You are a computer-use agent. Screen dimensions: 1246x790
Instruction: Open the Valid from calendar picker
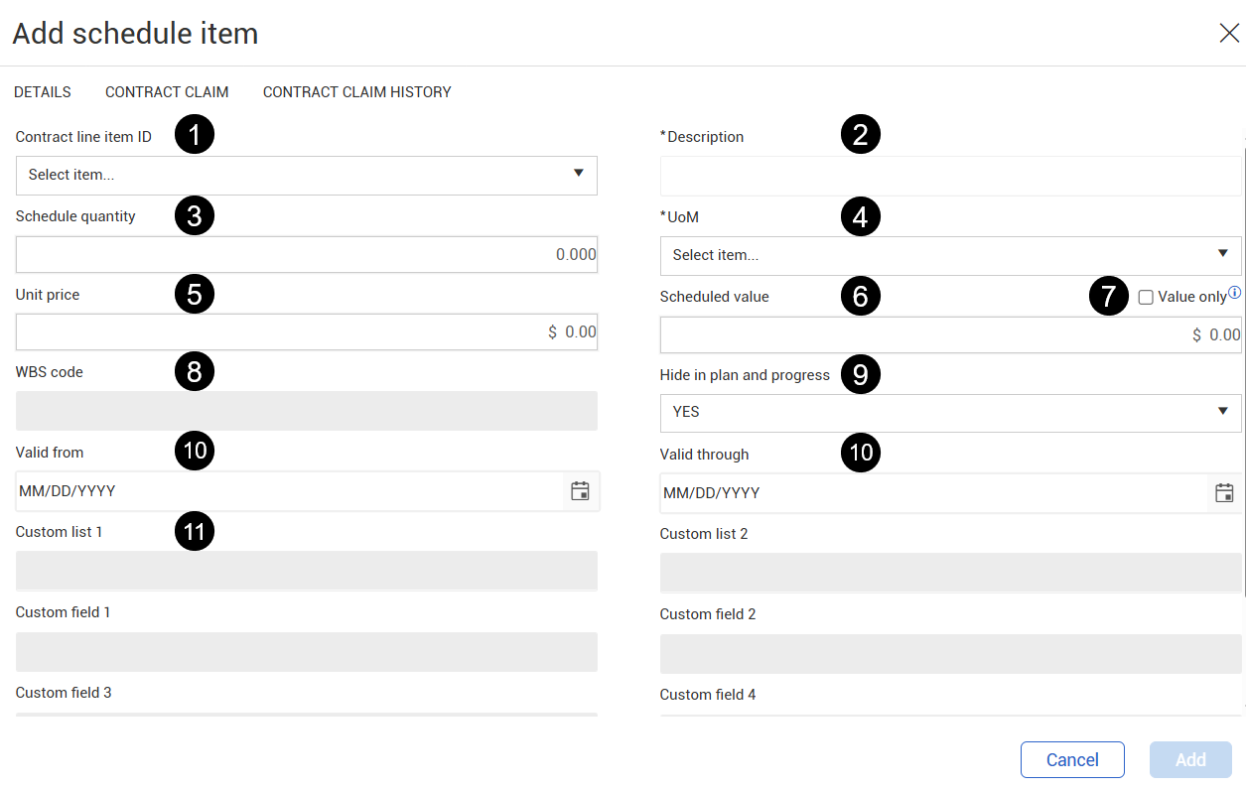click(x=581, y=491)
